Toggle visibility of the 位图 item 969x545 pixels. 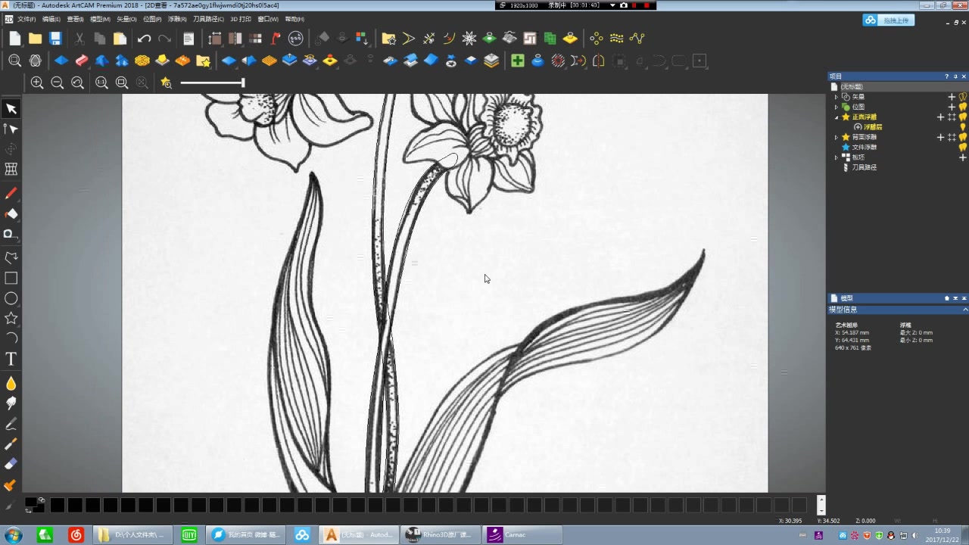pos(964,107)
